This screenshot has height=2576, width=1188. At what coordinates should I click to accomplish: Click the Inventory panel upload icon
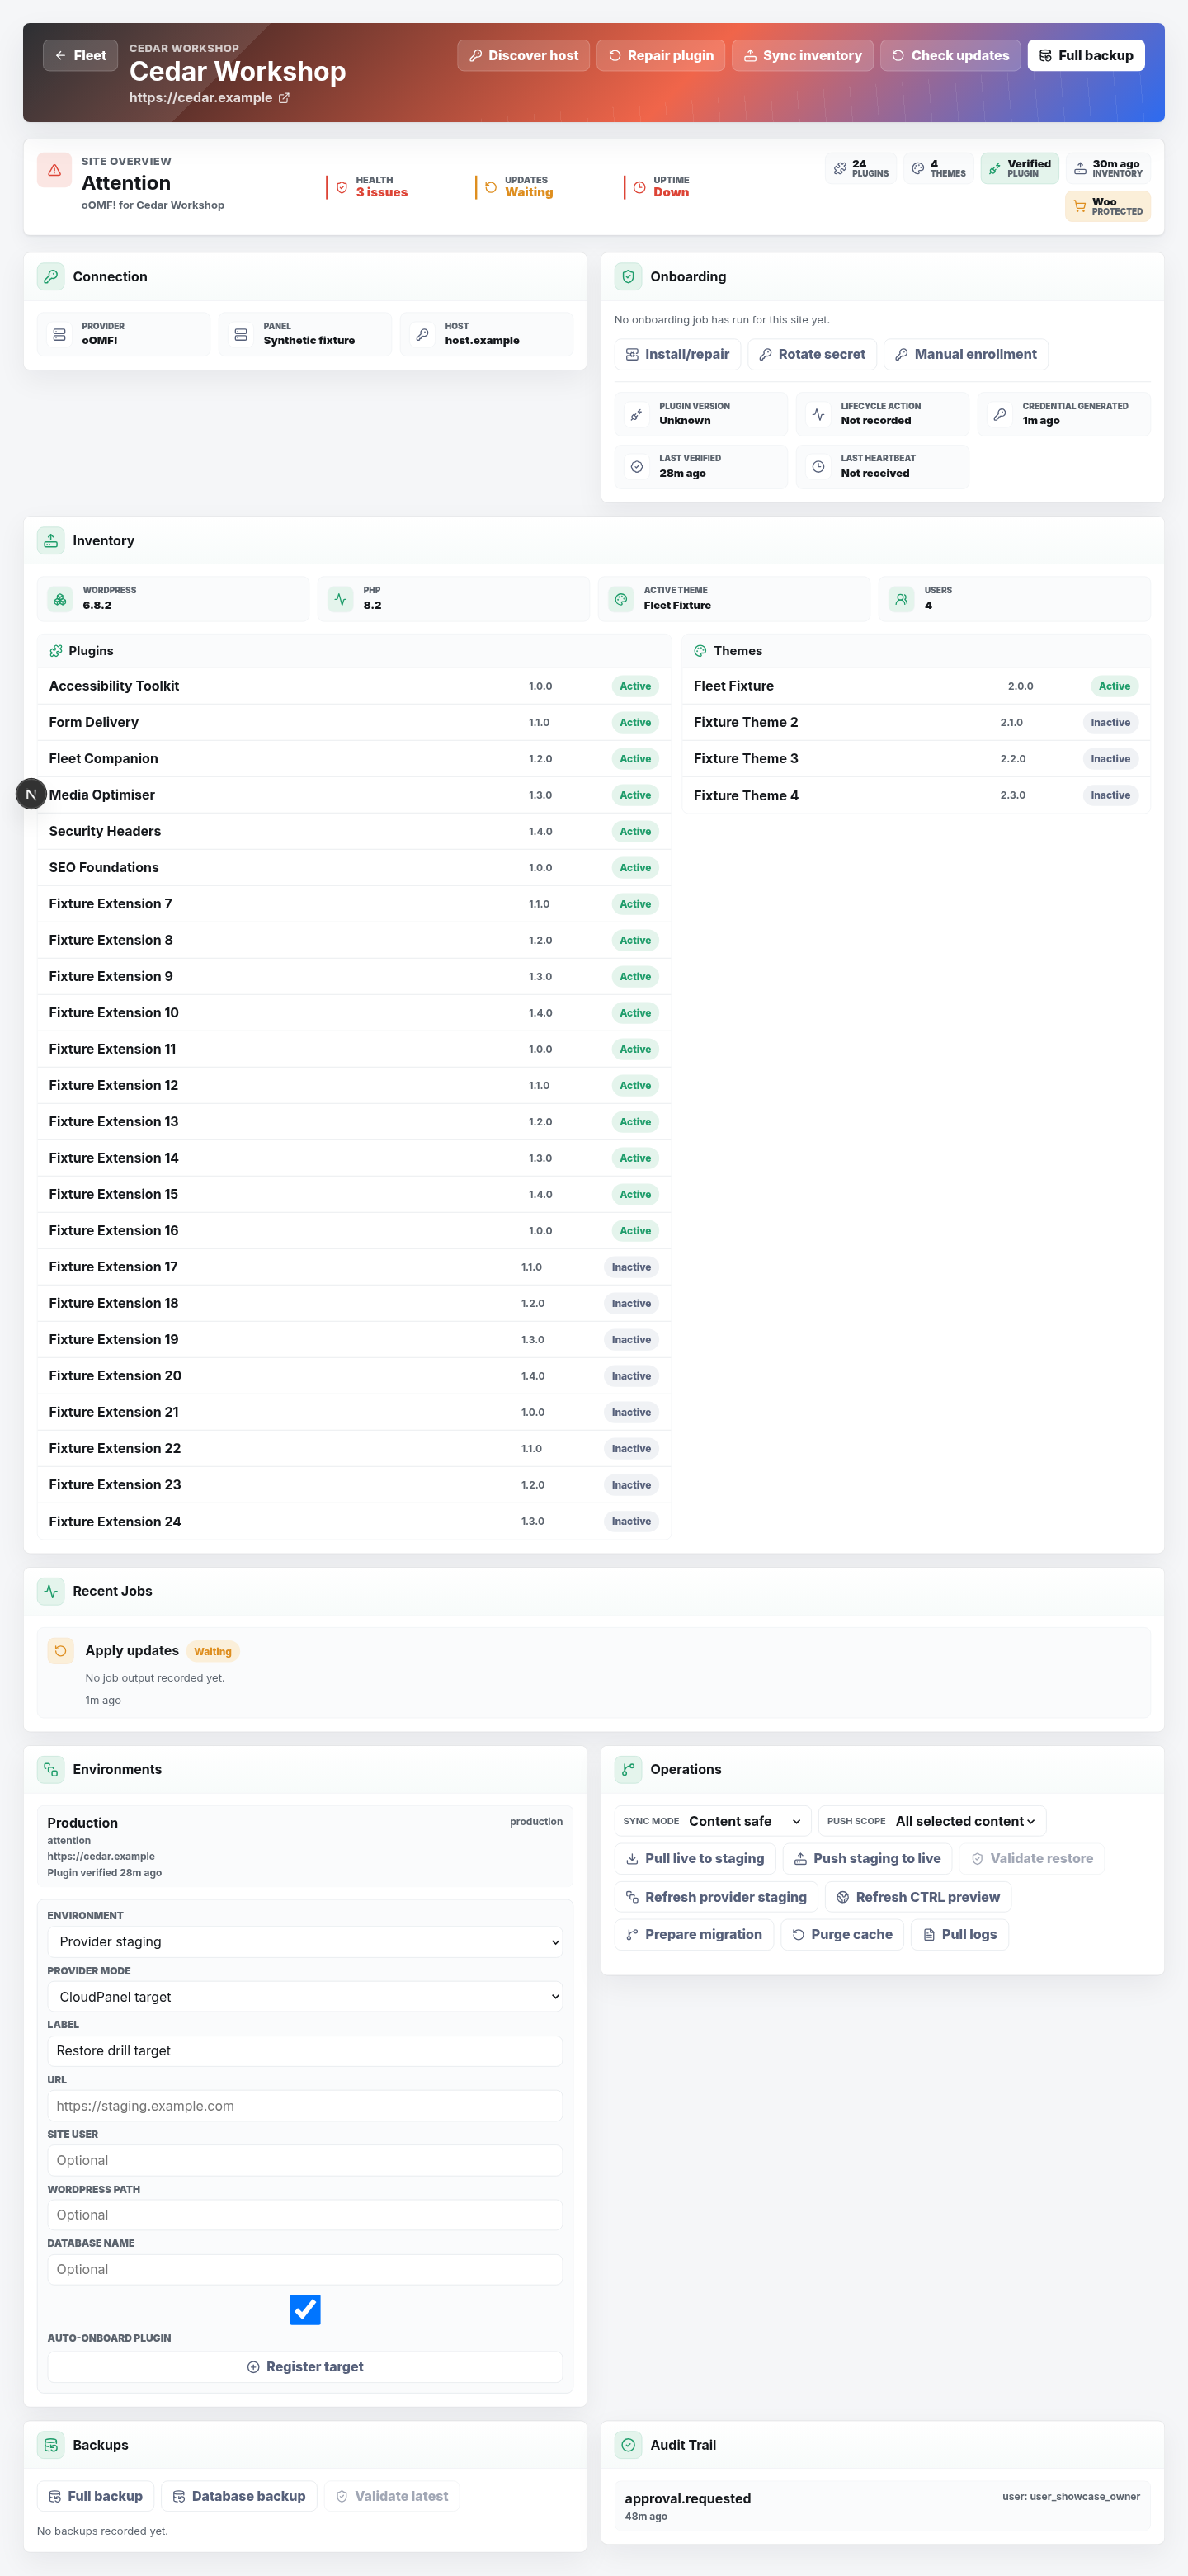(51, 541)
